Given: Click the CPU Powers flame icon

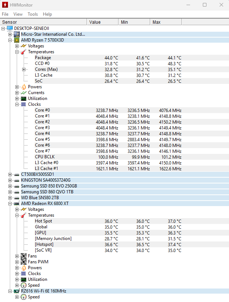Looking at the screenshot, I should point(24,87).
